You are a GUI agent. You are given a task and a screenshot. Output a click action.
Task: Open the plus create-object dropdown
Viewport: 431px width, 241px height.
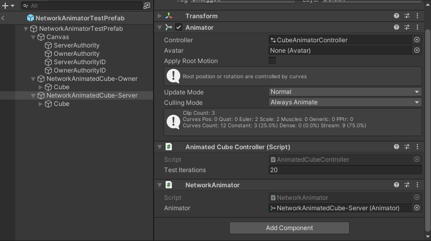point(8,6)
